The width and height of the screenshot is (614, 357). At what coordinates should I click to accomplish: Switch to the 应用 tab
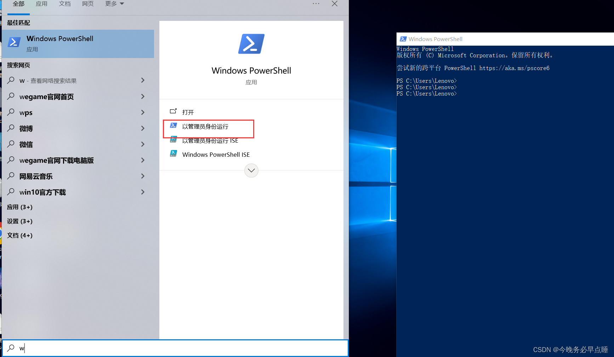41,4
